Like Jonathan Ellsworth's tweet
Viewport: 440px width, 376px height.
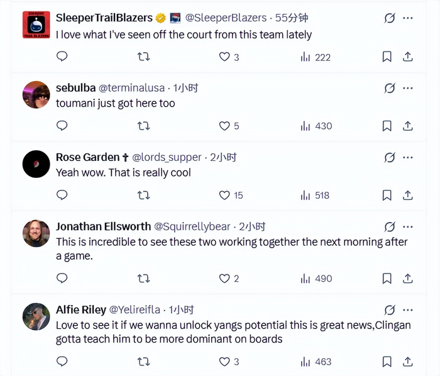coord(224,278)
